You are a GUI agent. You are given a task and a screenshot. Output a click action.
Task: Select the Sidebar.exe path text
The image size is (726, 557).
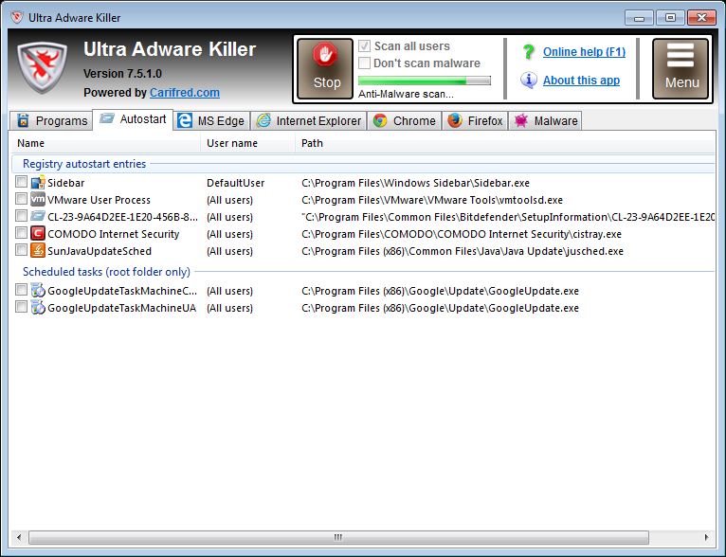point(415,183)
